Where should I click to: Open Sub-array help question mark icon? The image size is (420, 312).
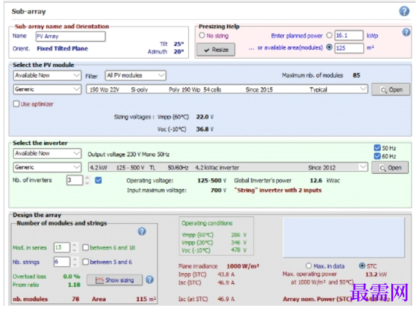[x=404, y=11]
